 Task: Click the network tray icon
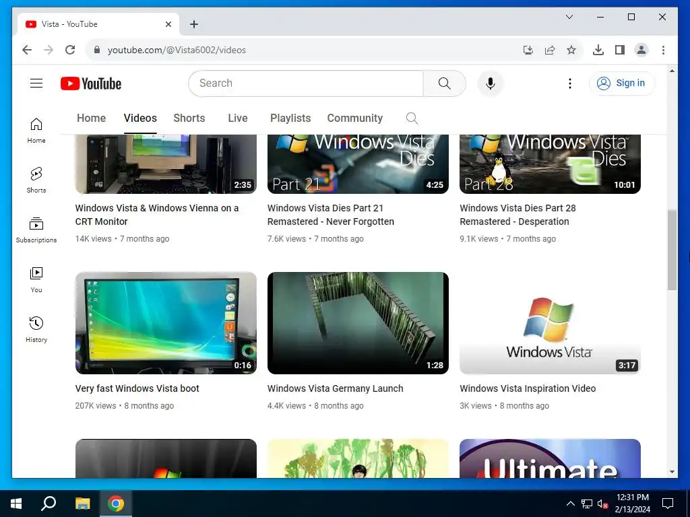tap(587, 504)
